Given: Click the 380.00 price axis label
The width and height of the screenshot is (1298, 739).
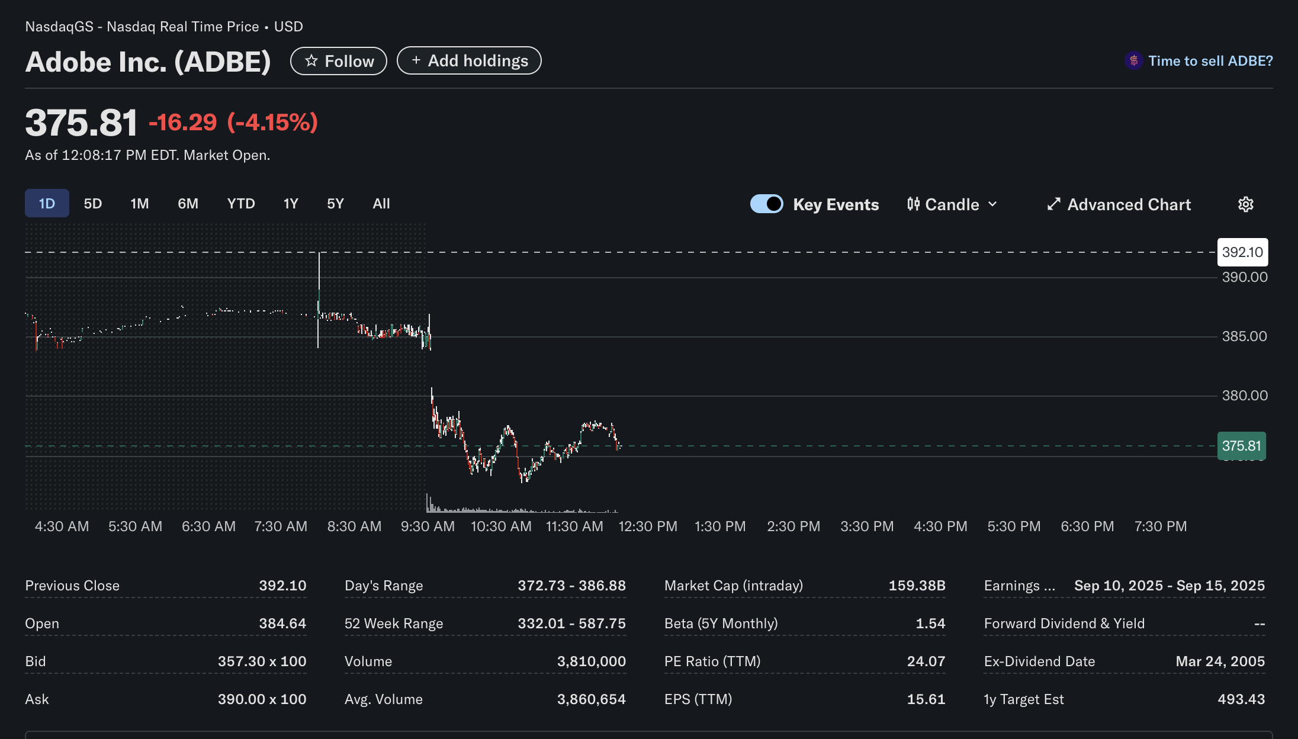Looking at the screenshot, I should coord(1245,396).
